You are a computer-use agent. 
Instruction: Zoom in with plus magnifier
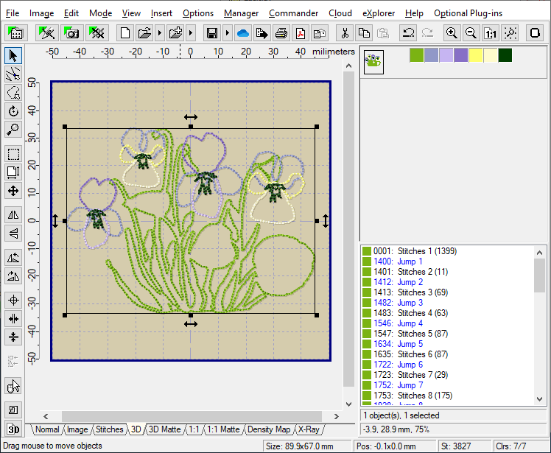click(452, 33)
